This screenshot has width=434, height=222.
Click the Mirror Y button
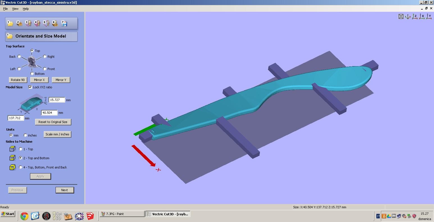pos(61,80)
